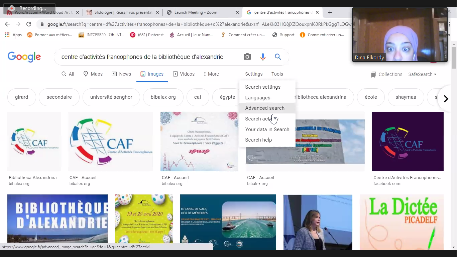Reload the page with the refresh icon

pos(29,24)
